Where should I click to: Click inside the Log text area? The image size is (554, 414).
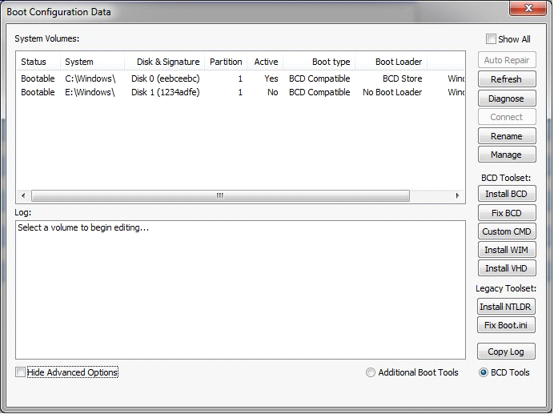coord(240,290)
